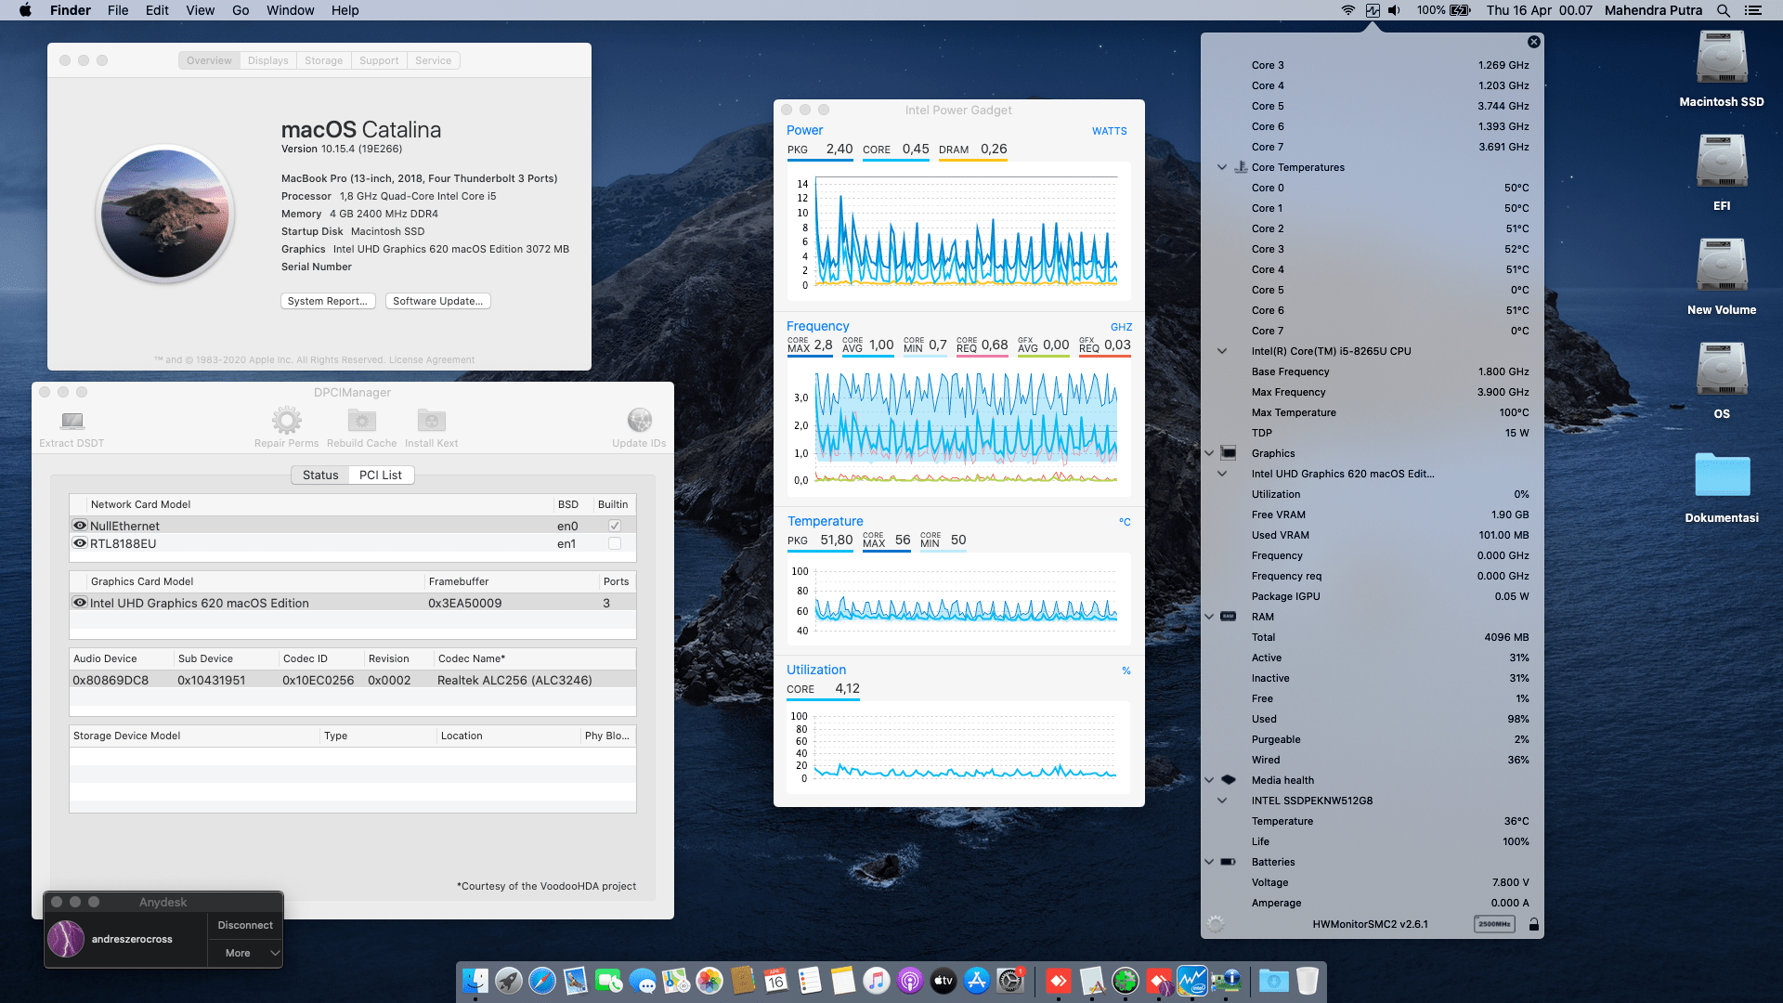Collapse the RAM section in HWMonitor
The width and height of the screenshot is (1783, 1003).
point(1208,617)
